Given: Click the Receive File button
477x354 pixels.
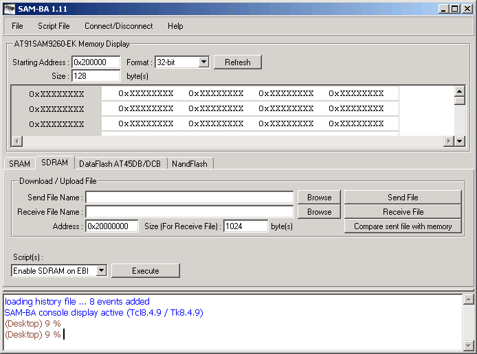Looking at the screenshot, I should click(x=403, y=211).
